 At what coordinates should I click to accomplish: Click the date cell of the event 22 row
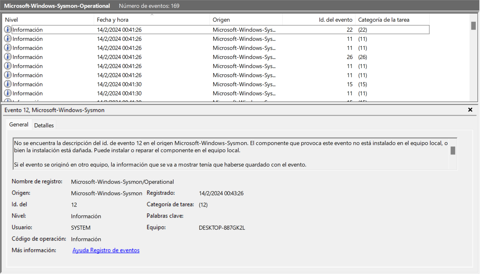point(119,30)
